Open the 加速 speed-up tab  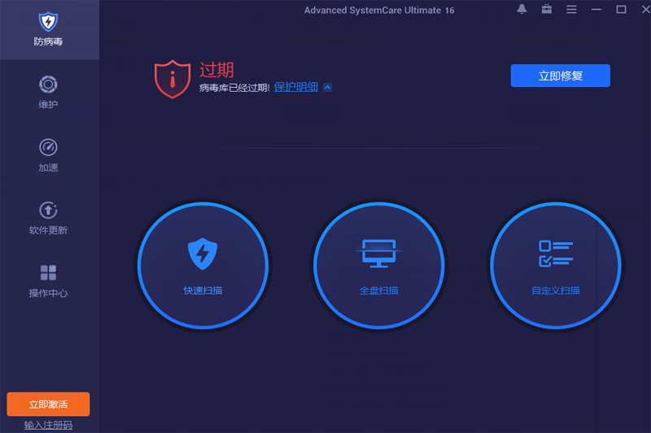(49, 155)
